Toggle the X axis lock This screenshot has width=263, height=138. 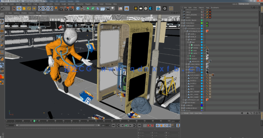click(40, 8)
